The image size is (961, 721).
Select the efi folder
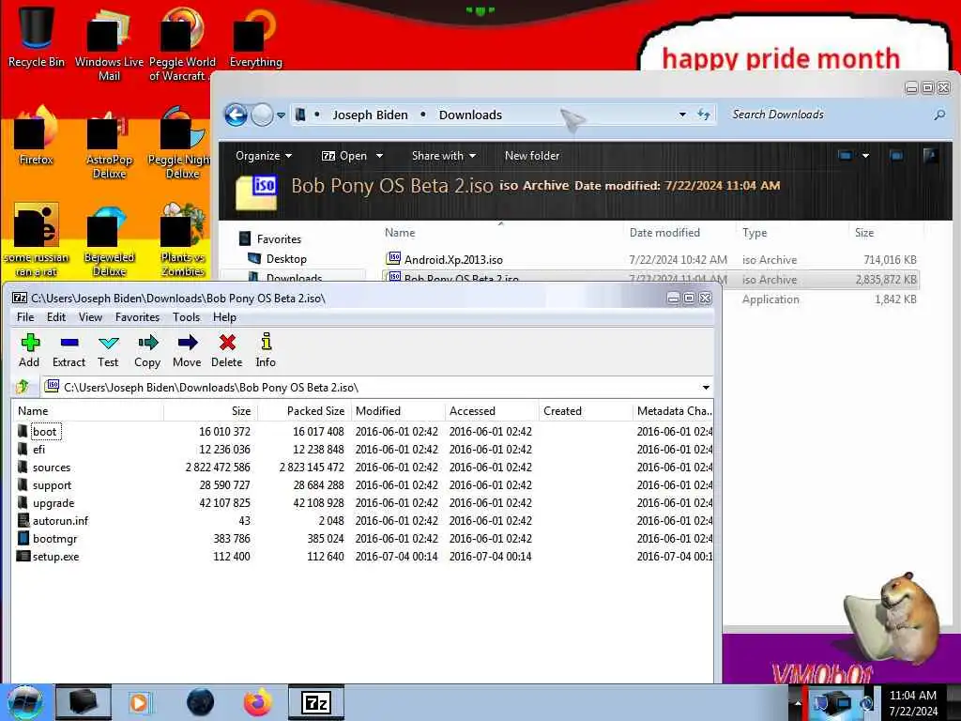click(x=38, y=450)
